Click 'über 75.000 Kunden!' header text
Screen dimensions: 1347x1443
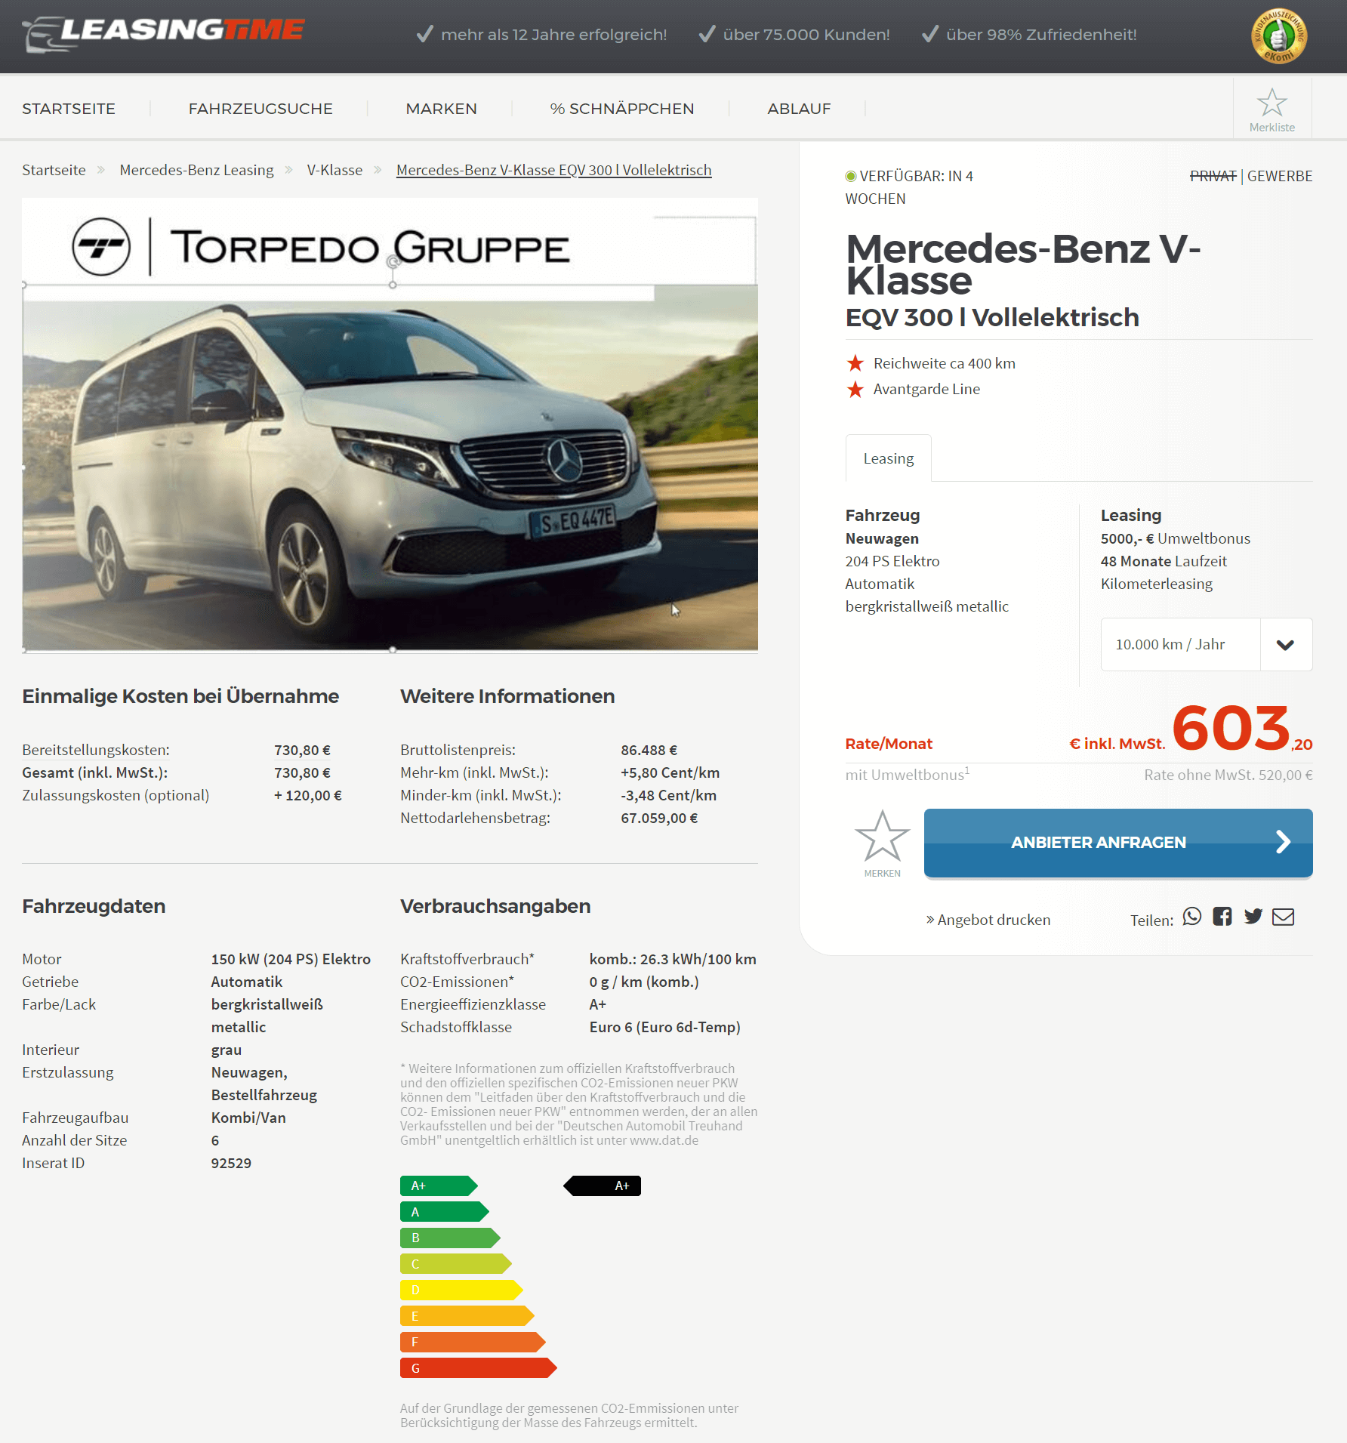point(806,35)
